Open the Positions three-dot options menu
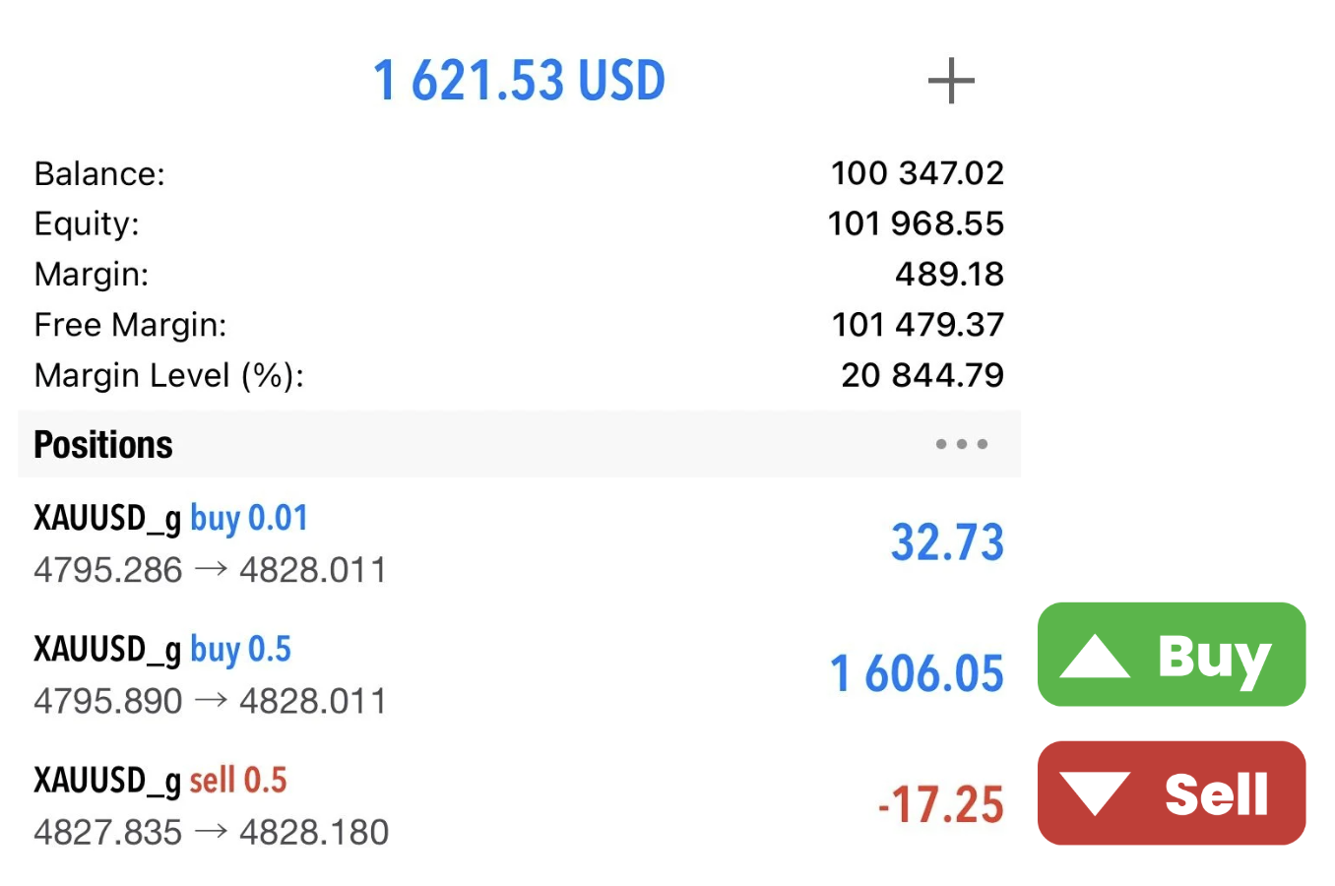Screen dimensions: 1335x886 point(962,444)
